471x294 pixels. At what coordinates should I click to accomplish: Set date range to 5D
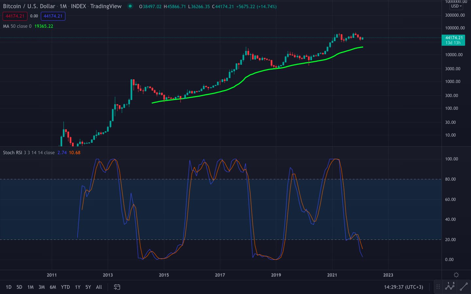(x=19, y=287)
